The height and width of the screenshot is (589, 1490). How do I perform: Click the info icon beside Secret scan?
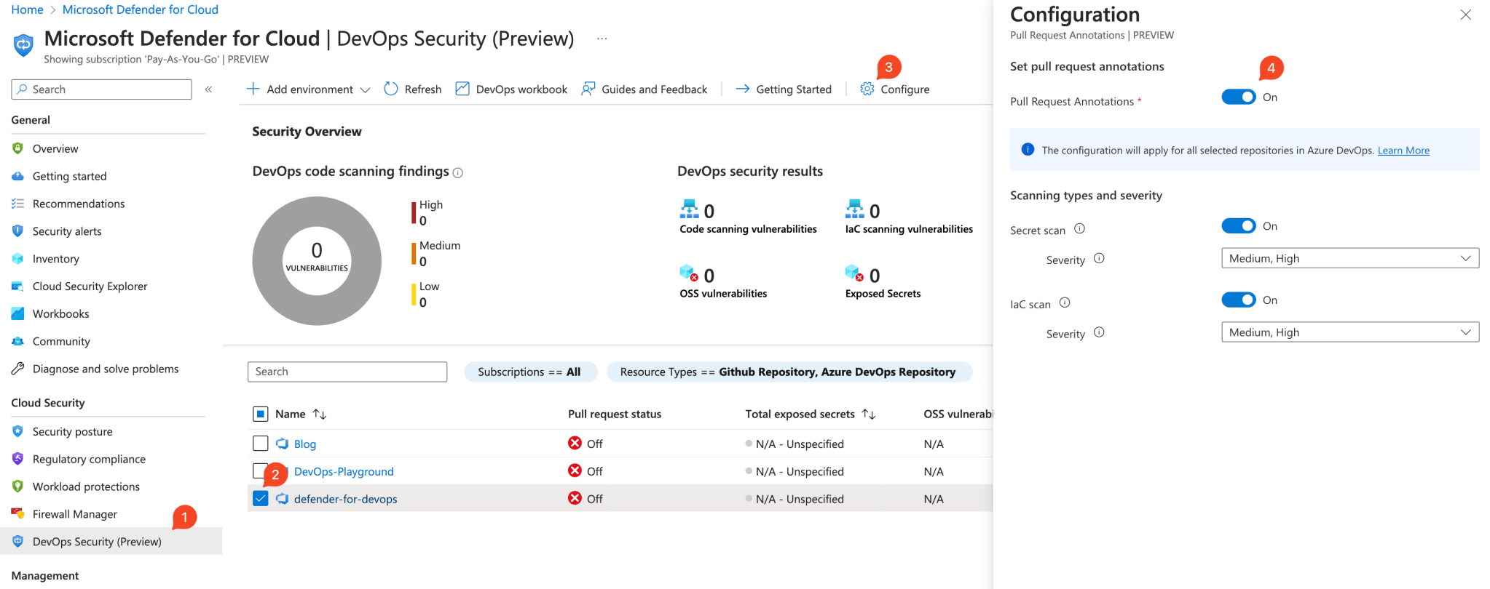(1080, 228)
